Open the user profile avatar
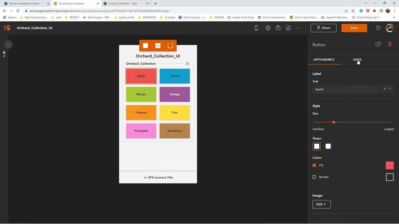The height and width of the screenshot is (224, 399). [x=390, y=28]
